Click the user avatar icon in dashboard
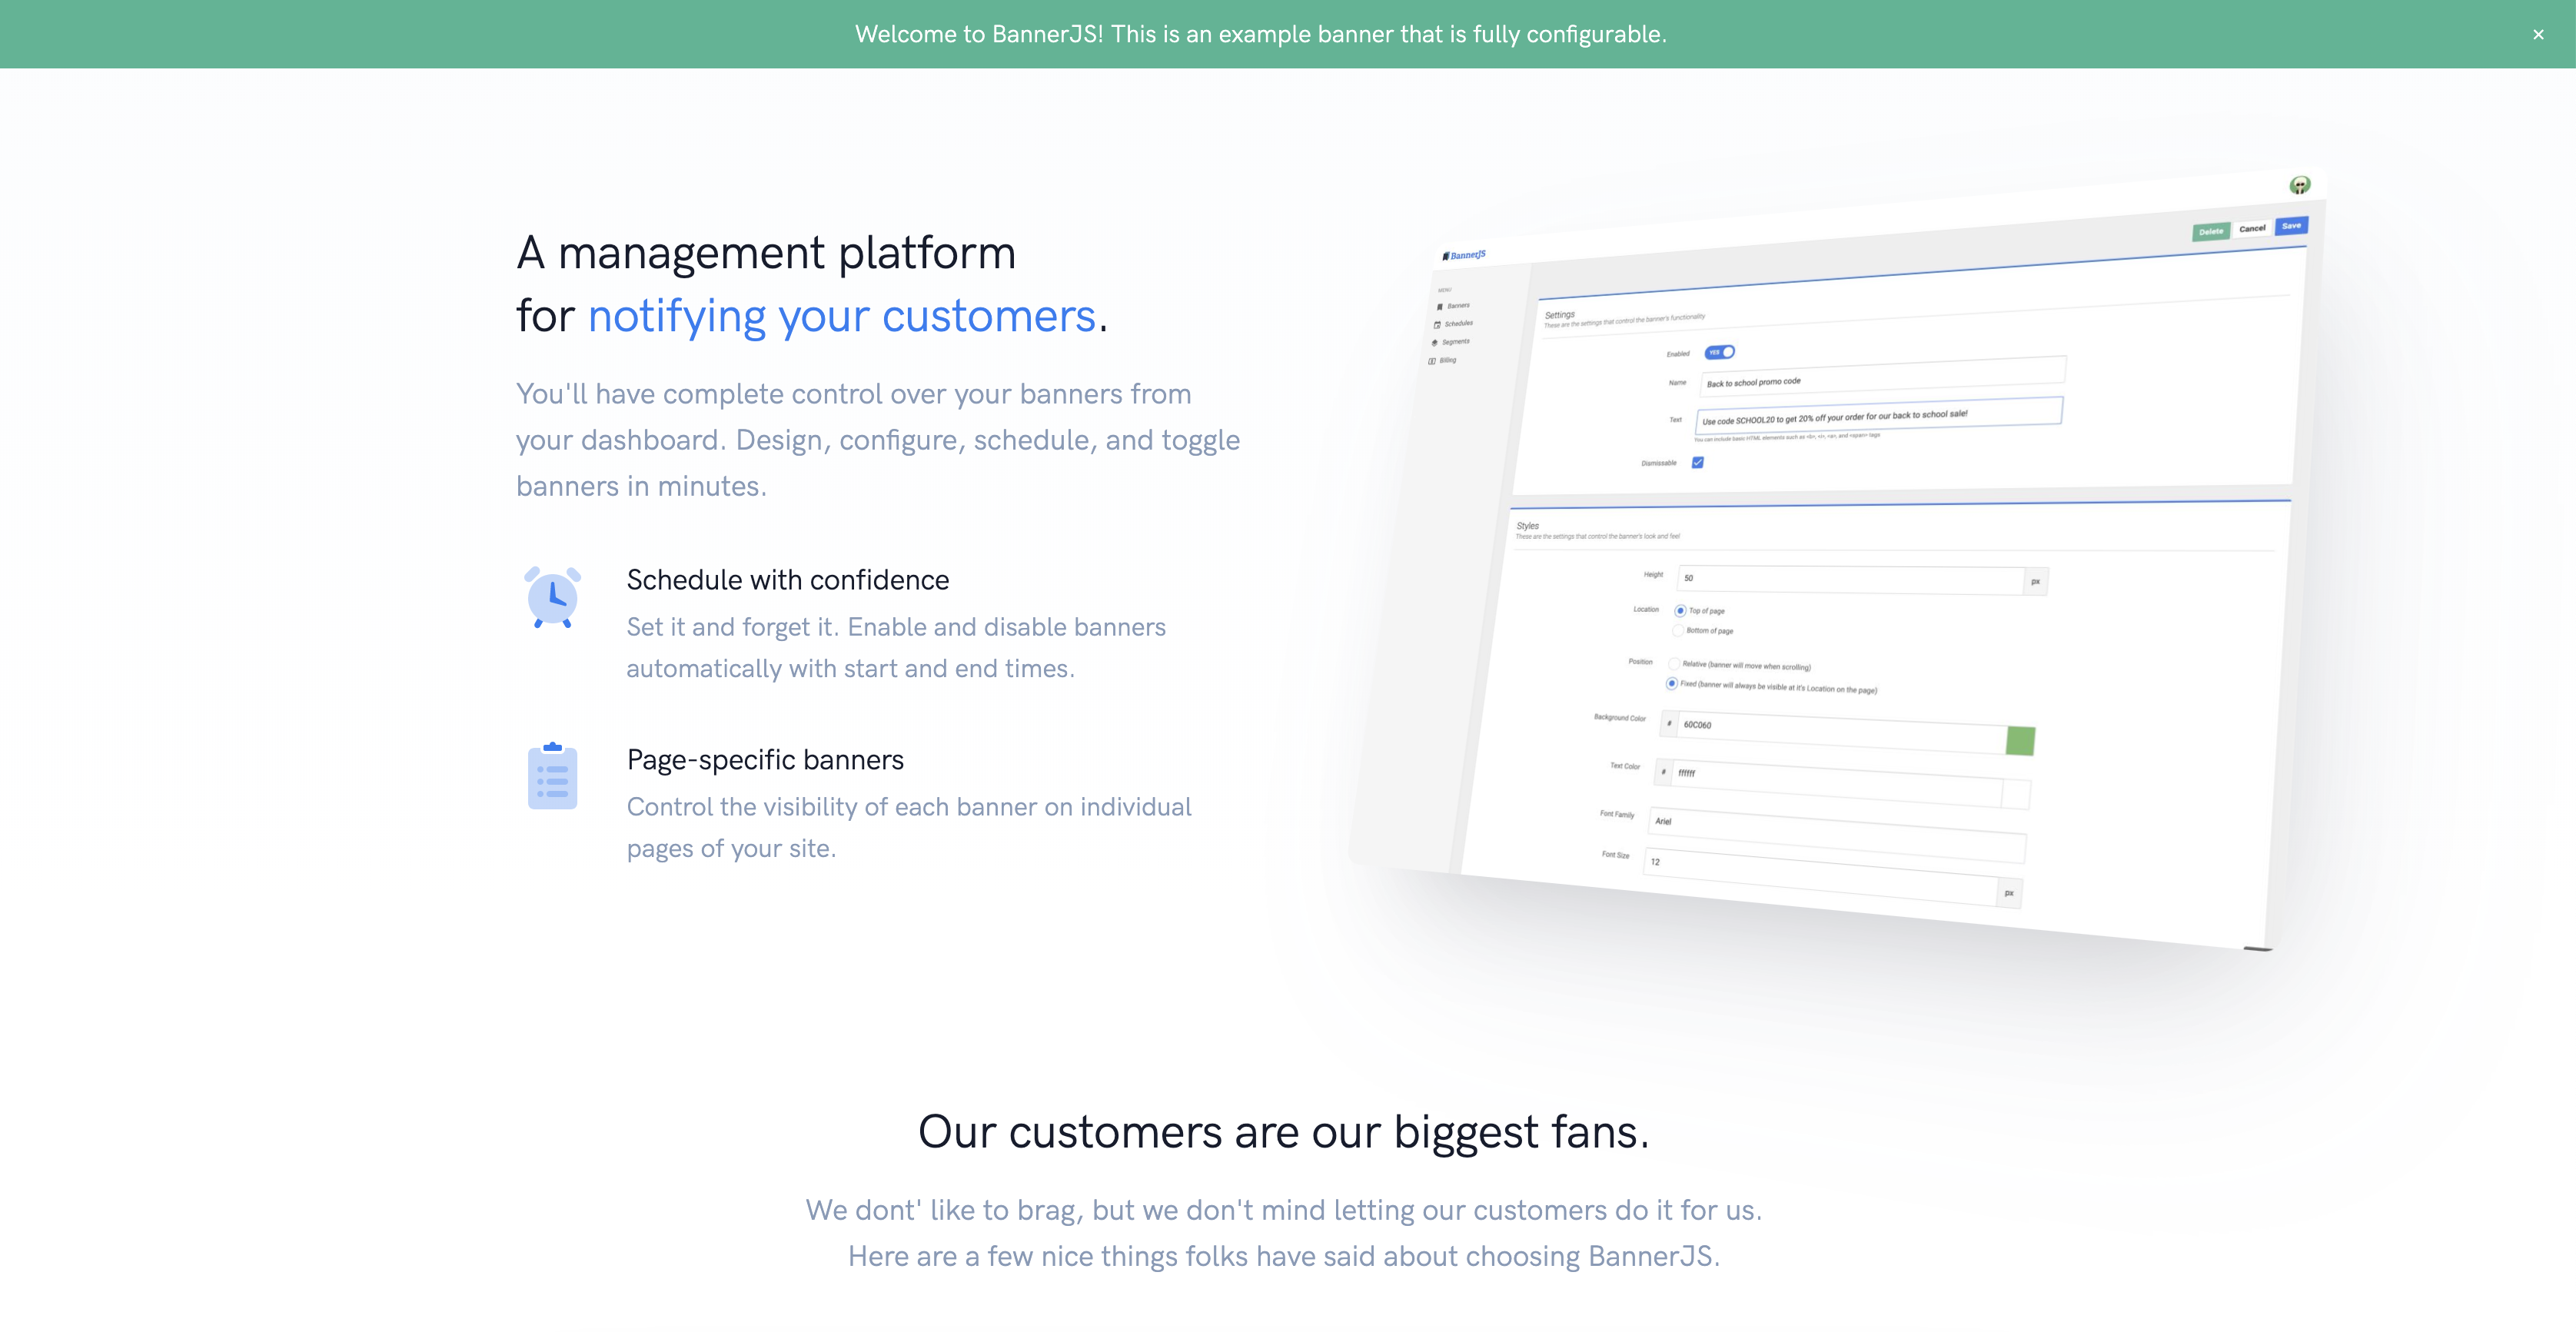The width and height of the screenshot is (2576, 1332). pos(2299,185)
